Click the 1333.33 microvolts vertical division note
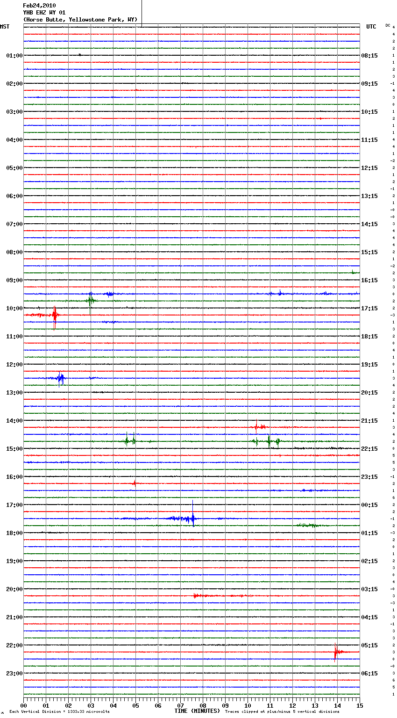 point(59,711)
